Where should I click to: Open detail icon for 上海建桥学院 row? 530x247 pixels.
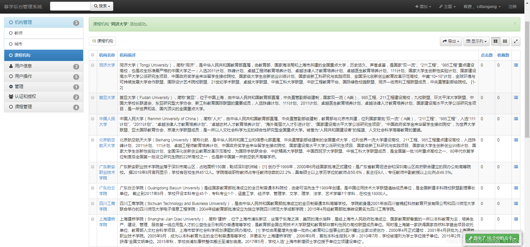pyautogui.click(x=516, y=219)
